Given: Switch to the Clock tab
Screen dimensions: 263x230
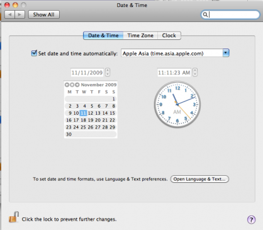Looking at the screenshot, I should coord(169,35).
